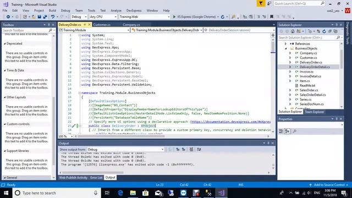The image size is (352, 198).
Task: Click Sync with Active Document icon
Action: click(x=318, y=31)
